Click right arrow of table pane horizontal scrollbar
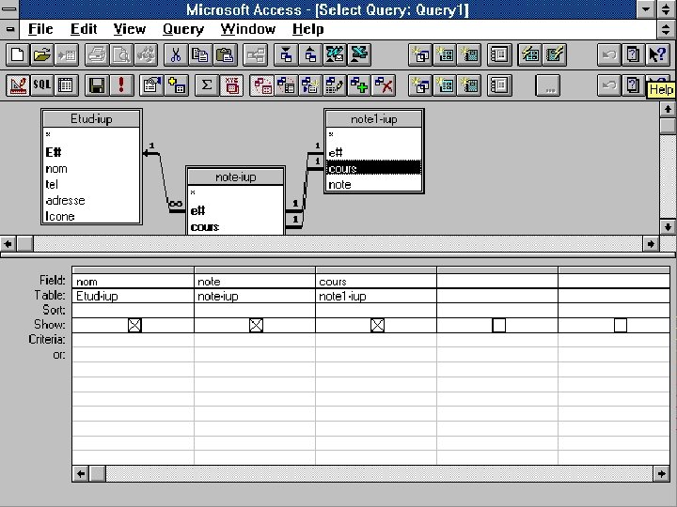 click(x=651, y=244)
